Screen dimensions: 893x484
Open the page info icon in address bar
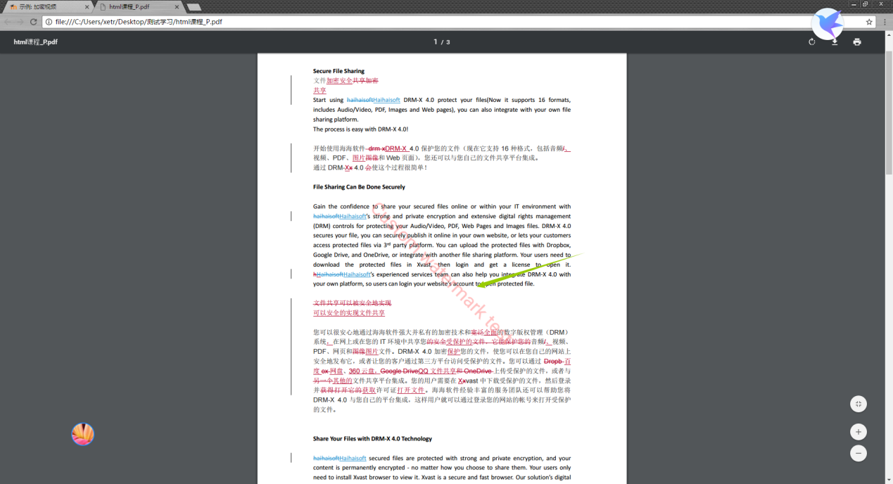click(x=49, y=22)
